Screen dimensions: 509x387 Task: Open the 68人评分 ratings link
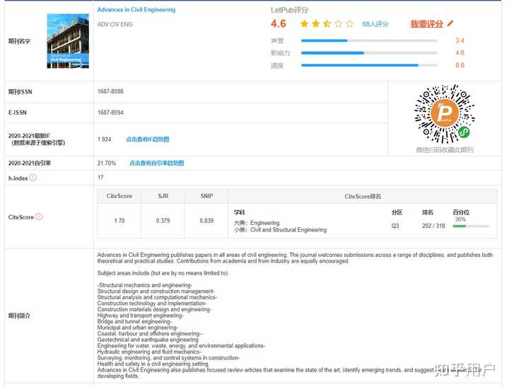pyautogui.click(x=375, y=24)
